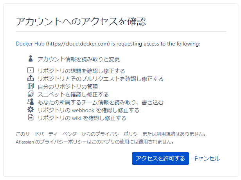
Task: Select the text スニペットを確認し修正する
Action: coord(73,95)
